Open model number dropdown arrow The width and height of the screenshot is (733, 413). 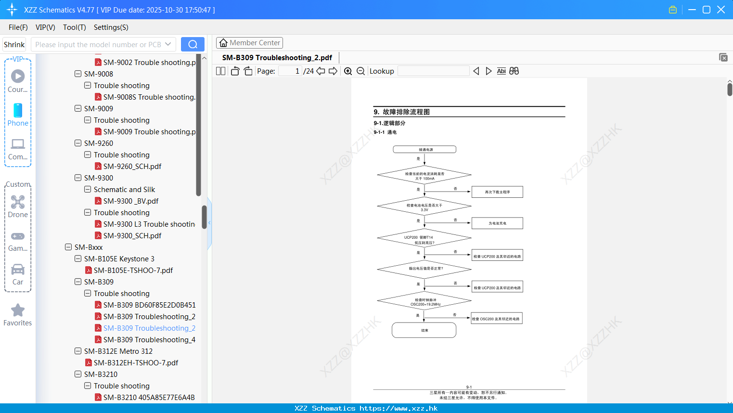pyautogui.click(x=168, y=44)
